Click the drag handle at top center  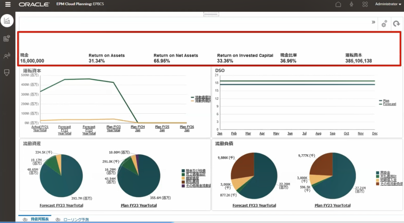[211, 14]
